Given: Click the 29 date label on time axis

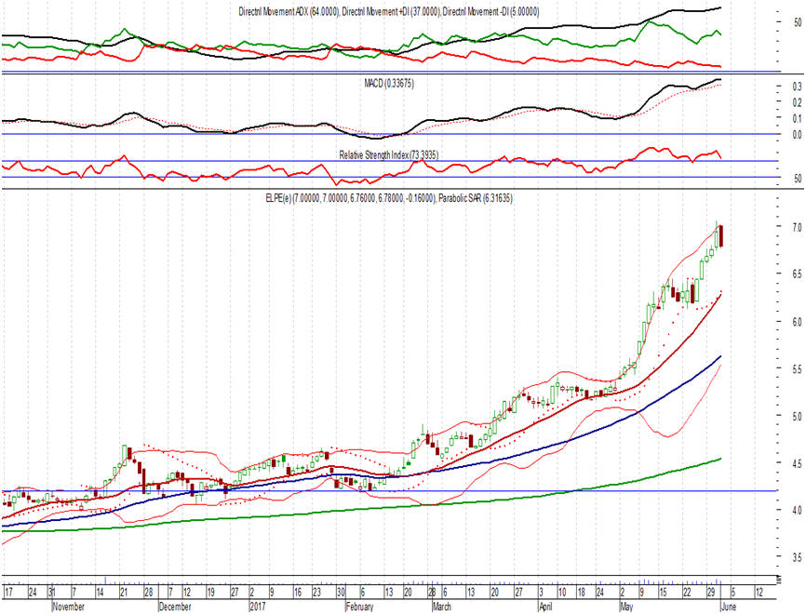Looking at the screenshot, I should tap(712, 593).
